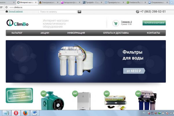
Task: Click the ХИТ badge on heating film
Action: pyautogui.click(x=107, y=93)
